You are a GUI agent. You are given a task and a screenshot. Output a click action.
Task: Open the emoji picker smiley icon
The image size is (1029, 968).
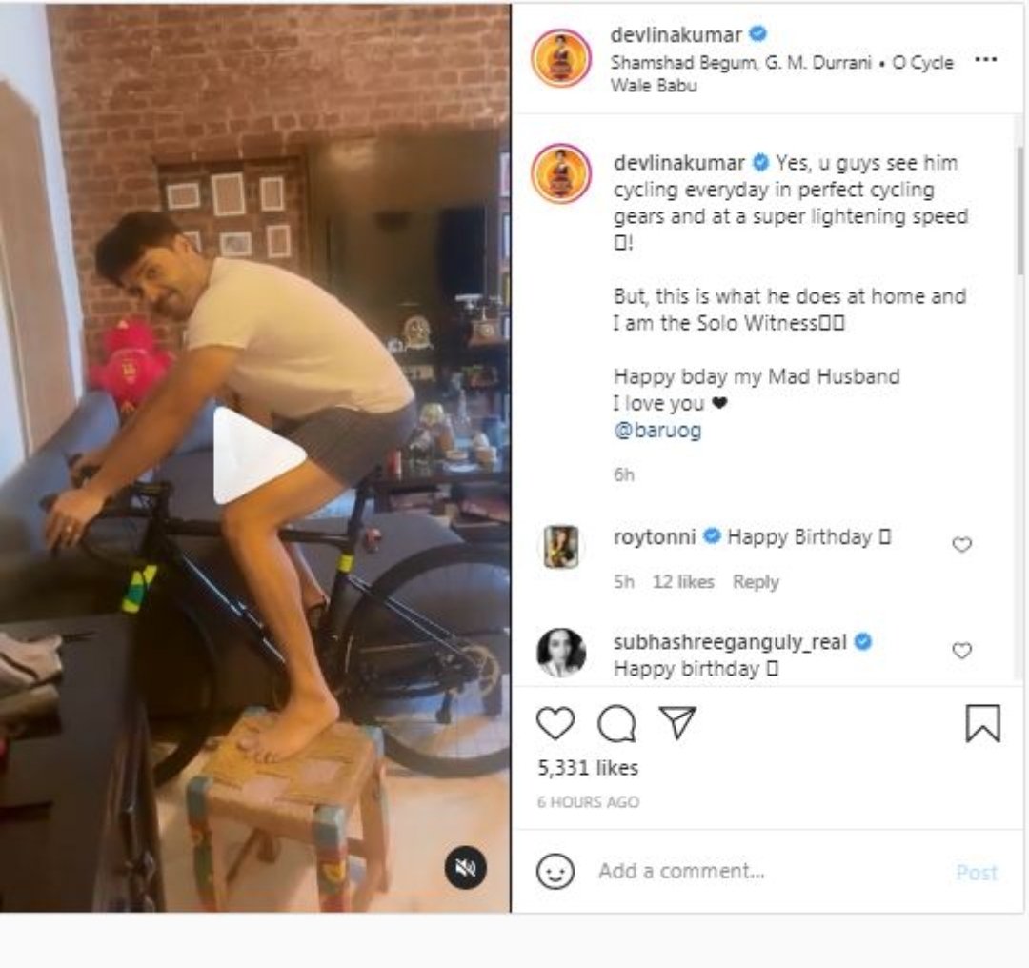click(555, 871)
